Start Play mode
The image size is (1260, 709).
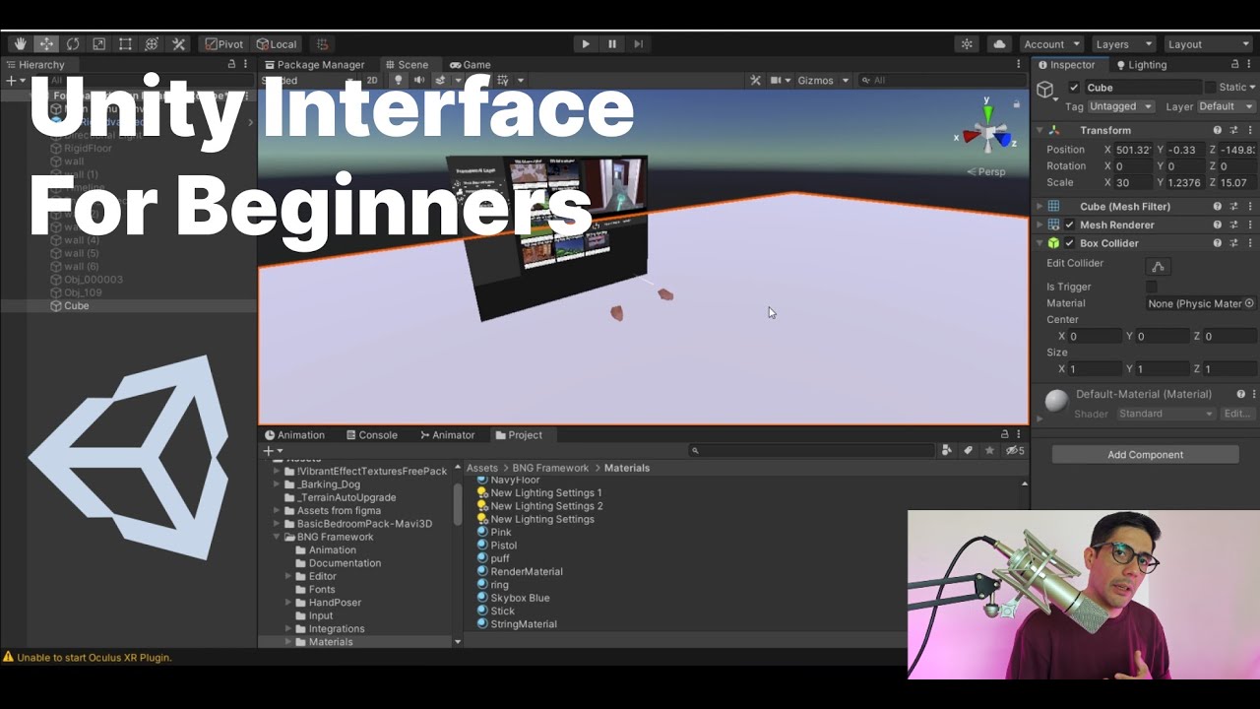pos(586,44)
